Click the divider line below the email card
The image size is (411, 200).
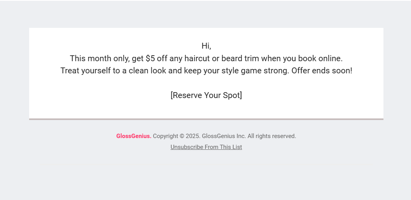click(x=206, y=119)
